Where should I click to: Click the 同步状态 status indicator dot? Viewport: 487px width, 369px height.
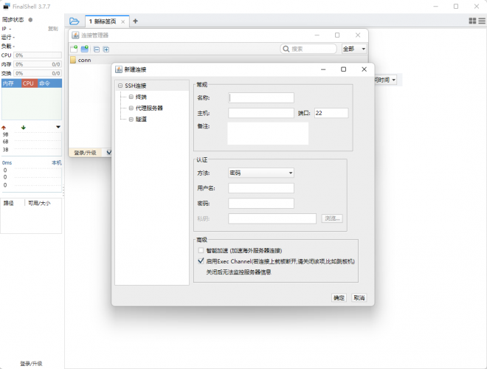pyautogui.click(x=30, y=20)
